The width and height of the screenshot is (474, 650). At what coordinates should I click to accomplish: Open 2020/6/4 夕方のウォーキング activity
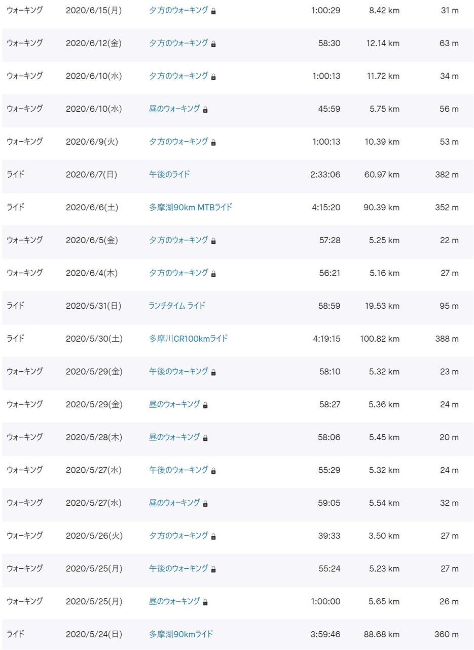(x=178, y=273)
